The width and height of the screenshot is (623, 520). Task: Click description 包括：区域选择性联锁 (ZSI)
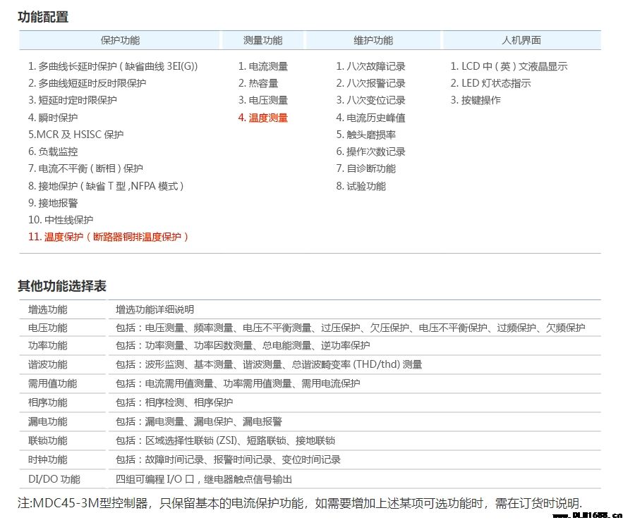[x=225, y=440]
